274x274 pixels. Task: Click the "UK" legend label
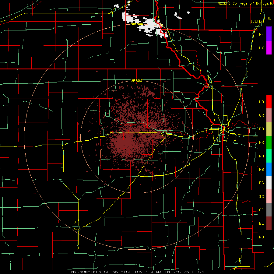pyautogui.click(x=261, y=48)
